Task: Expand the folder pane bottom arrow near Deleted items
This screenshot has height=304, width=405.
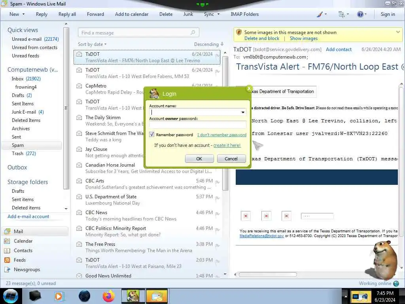Action: coord(66,208)
